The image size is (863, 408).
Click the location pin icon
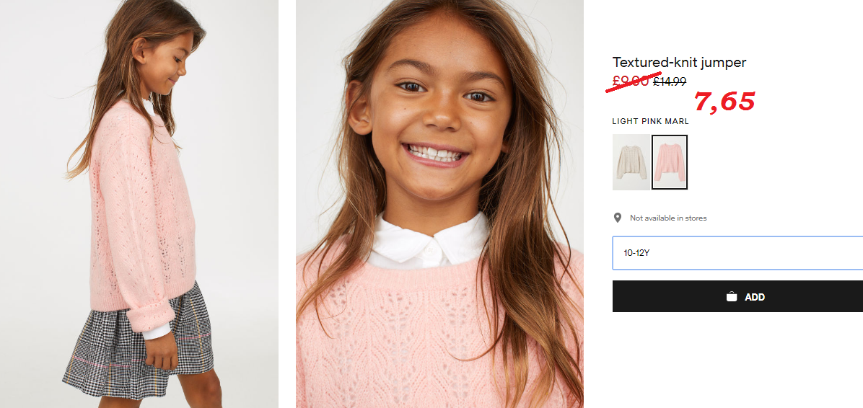tap(618, 218)
